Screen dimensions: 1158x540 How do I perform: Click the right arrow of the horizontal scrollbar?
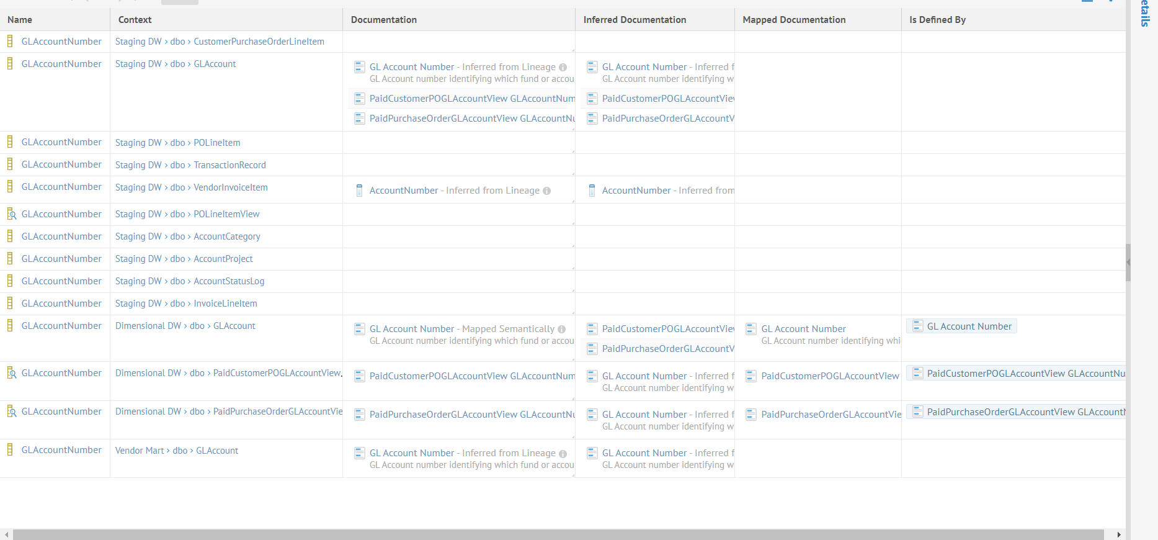[x=1119, y=534]
